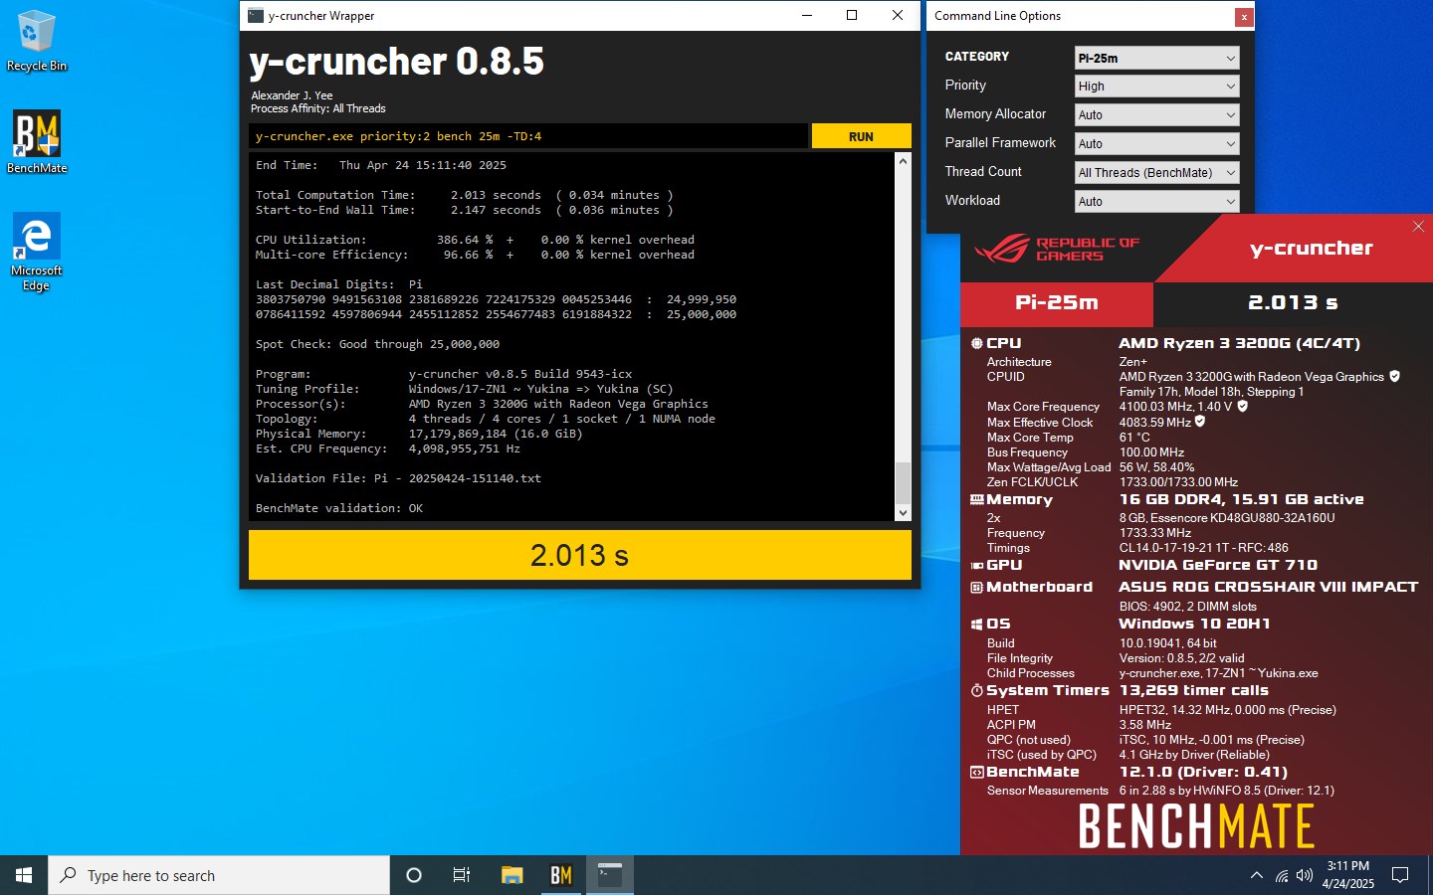Open the CATEGORY dropdown showing Pi-25m

[x=1156, y=58]
